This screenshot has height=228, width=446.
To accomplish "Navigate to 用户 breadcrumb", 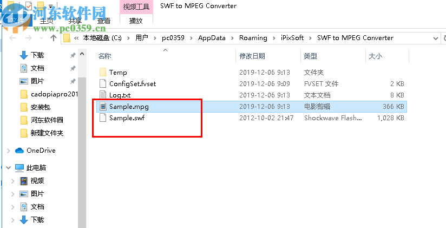I will click(142, 38).
